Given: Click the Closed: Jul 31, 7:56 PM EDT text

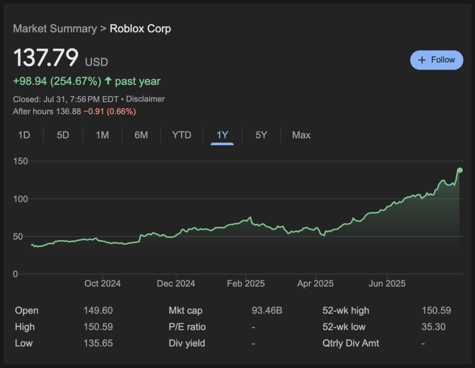Looking at the screenshot, I should (66, 99).
